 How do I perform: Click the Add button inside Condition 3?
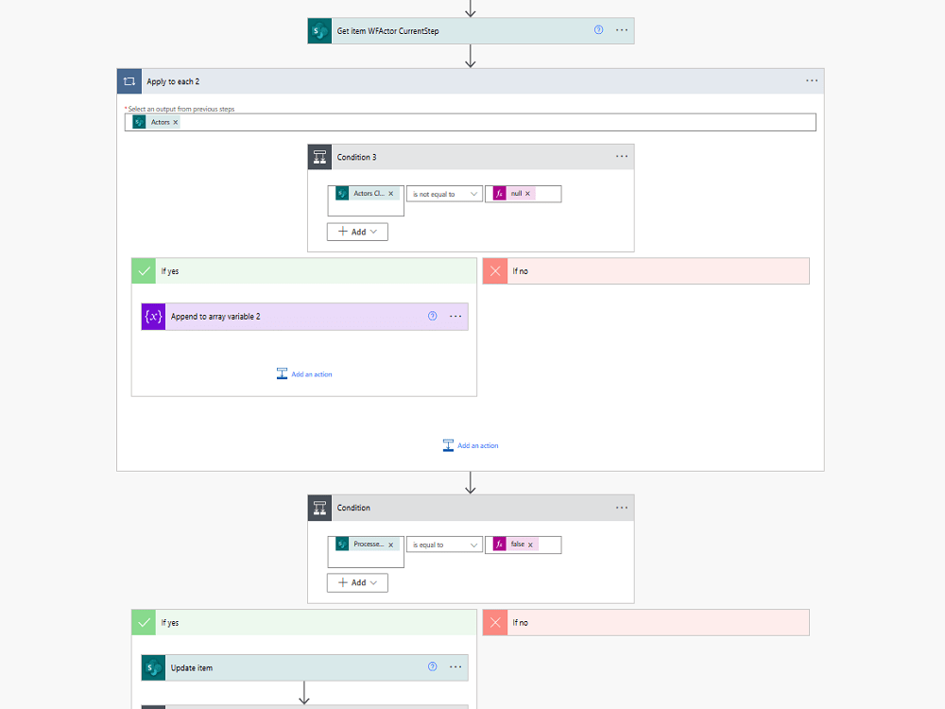click(356, 231)
